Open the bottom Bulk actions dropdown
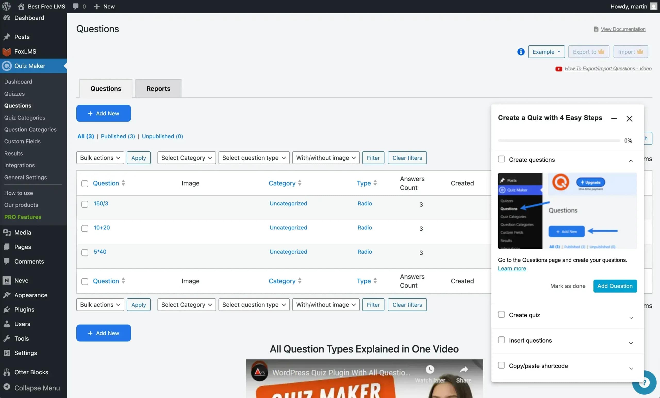Image resolution: width=660 pixels, height=398 pixels. tap(100, 305)
